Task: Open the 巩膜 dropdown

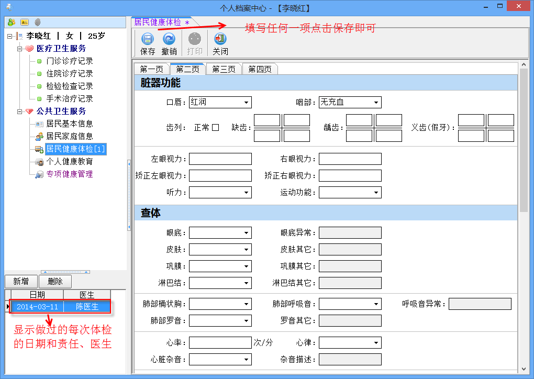Action: point(246,266)
